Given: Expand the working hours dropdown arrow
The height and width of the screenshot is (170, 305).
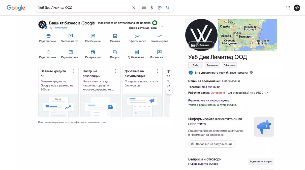Looking at the screenshot, I should point(267,93).
